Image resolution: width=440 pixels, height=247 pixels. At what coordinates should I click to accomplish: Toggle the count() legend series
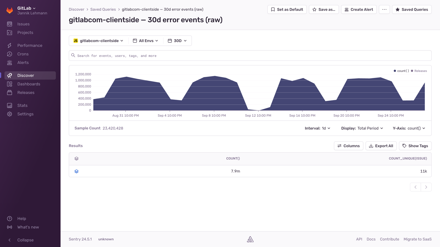pos(401,71)
